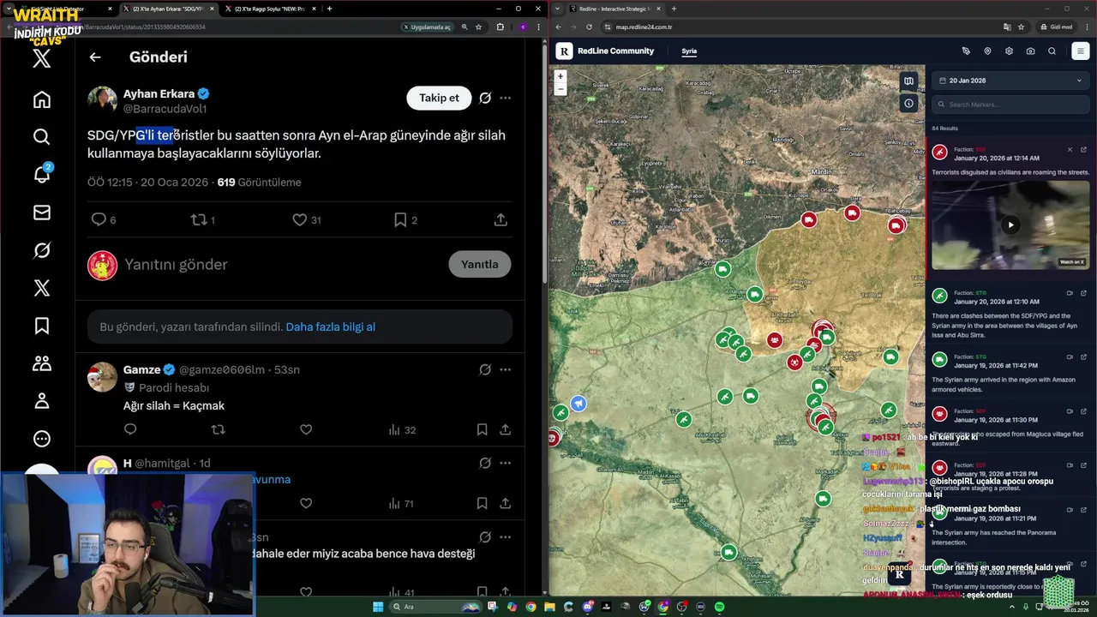Like Ayhan Erkara's post with 31 likes
Screen dimensions: 1097x617
pyautogui.click(x=299, y=220)
